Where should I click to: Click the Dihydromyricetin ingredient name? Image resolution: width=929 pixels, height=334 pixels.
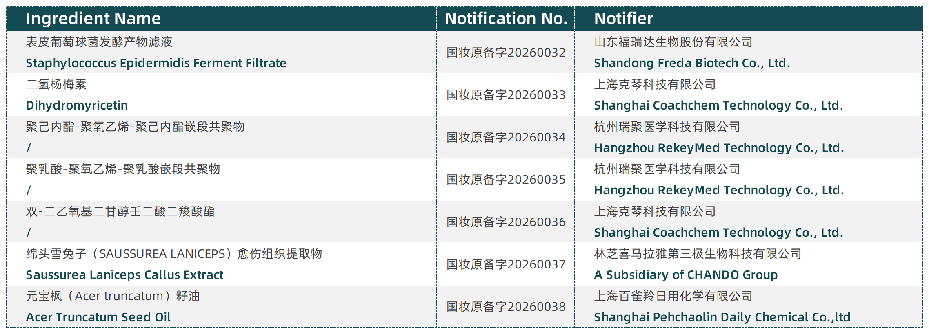coord(77,105)
